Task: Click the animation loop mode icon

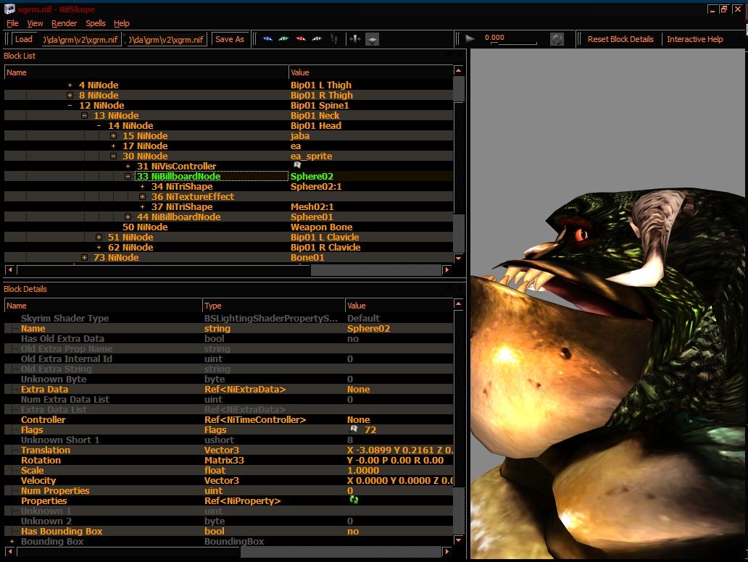Action: 557,39
